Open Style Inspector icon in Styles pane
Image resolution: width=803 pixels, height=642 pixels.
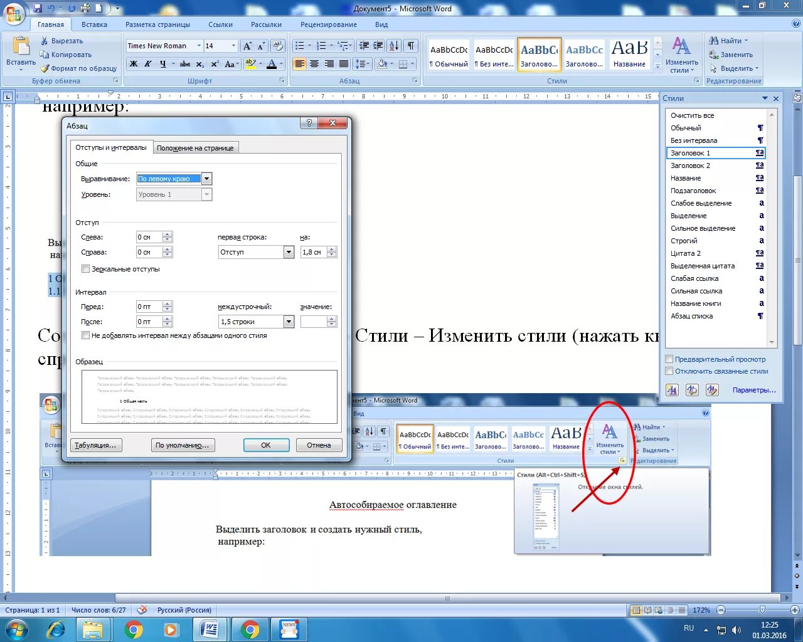click(692, 390)
